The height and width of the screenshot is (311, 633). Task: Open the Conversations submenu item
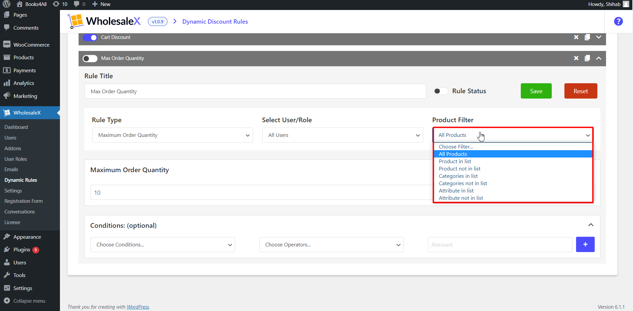click(20, 212)
